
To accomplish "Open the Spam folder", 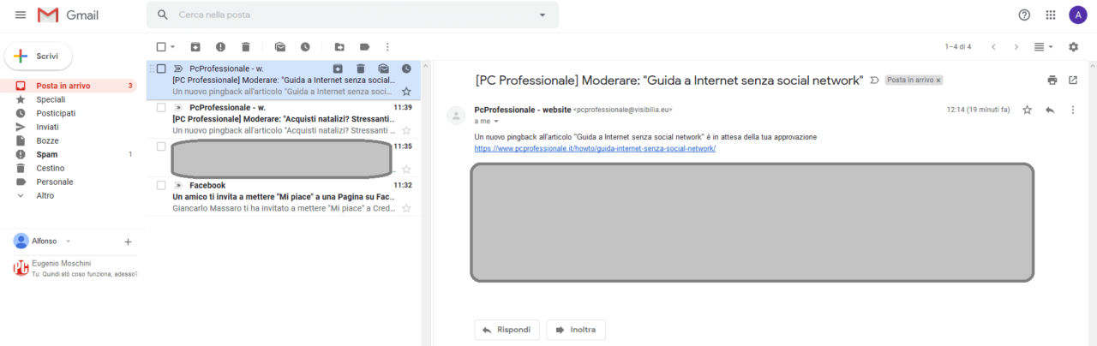I will (47, 154).
